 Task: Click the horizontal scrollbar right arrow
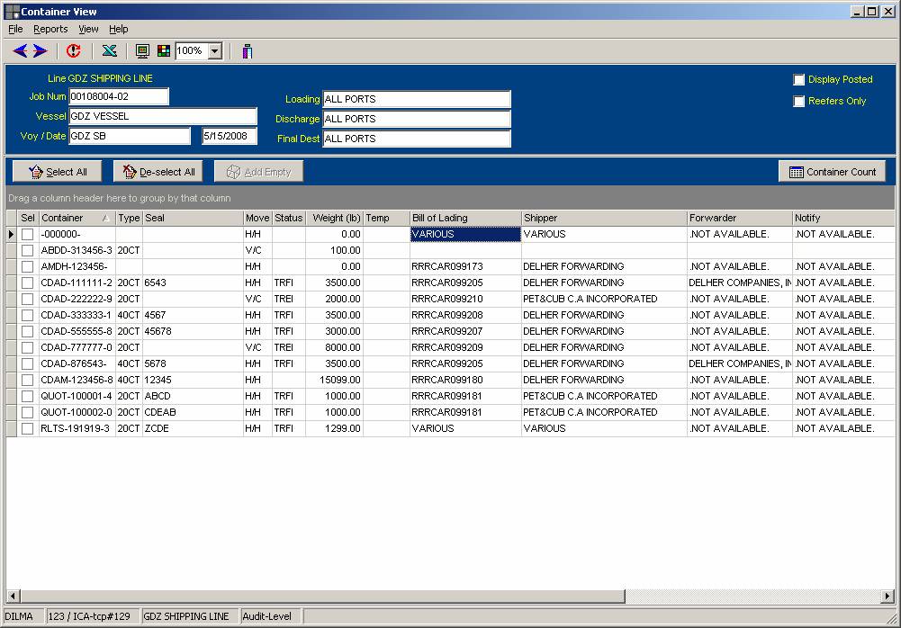click(x=888, y=597)
